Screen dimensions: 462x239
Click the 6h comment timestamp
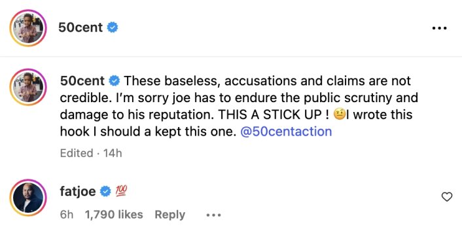(67, 215)
